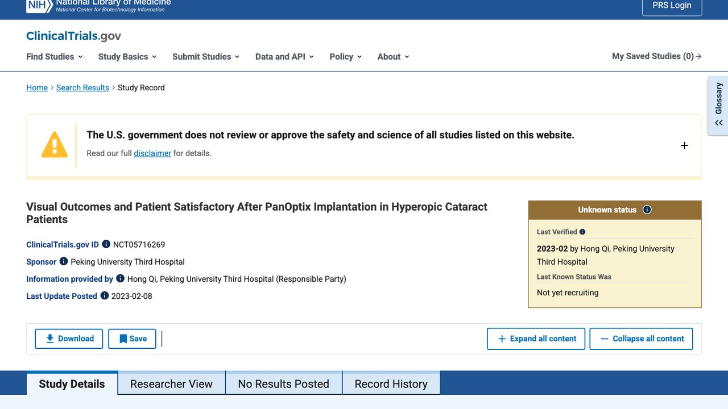The height and width of the screenshot is (409, 728).
Task: Click the yellow warning triangle icon
Action: click(x=55, y=144)
